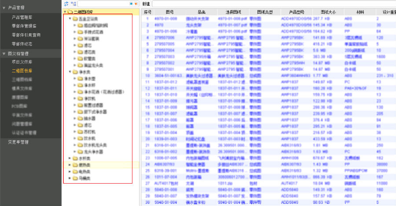Viewport: 396px width, 206px height.
Task: Collapse the 图文档管理 sidebar section
Action: (4, 53)
